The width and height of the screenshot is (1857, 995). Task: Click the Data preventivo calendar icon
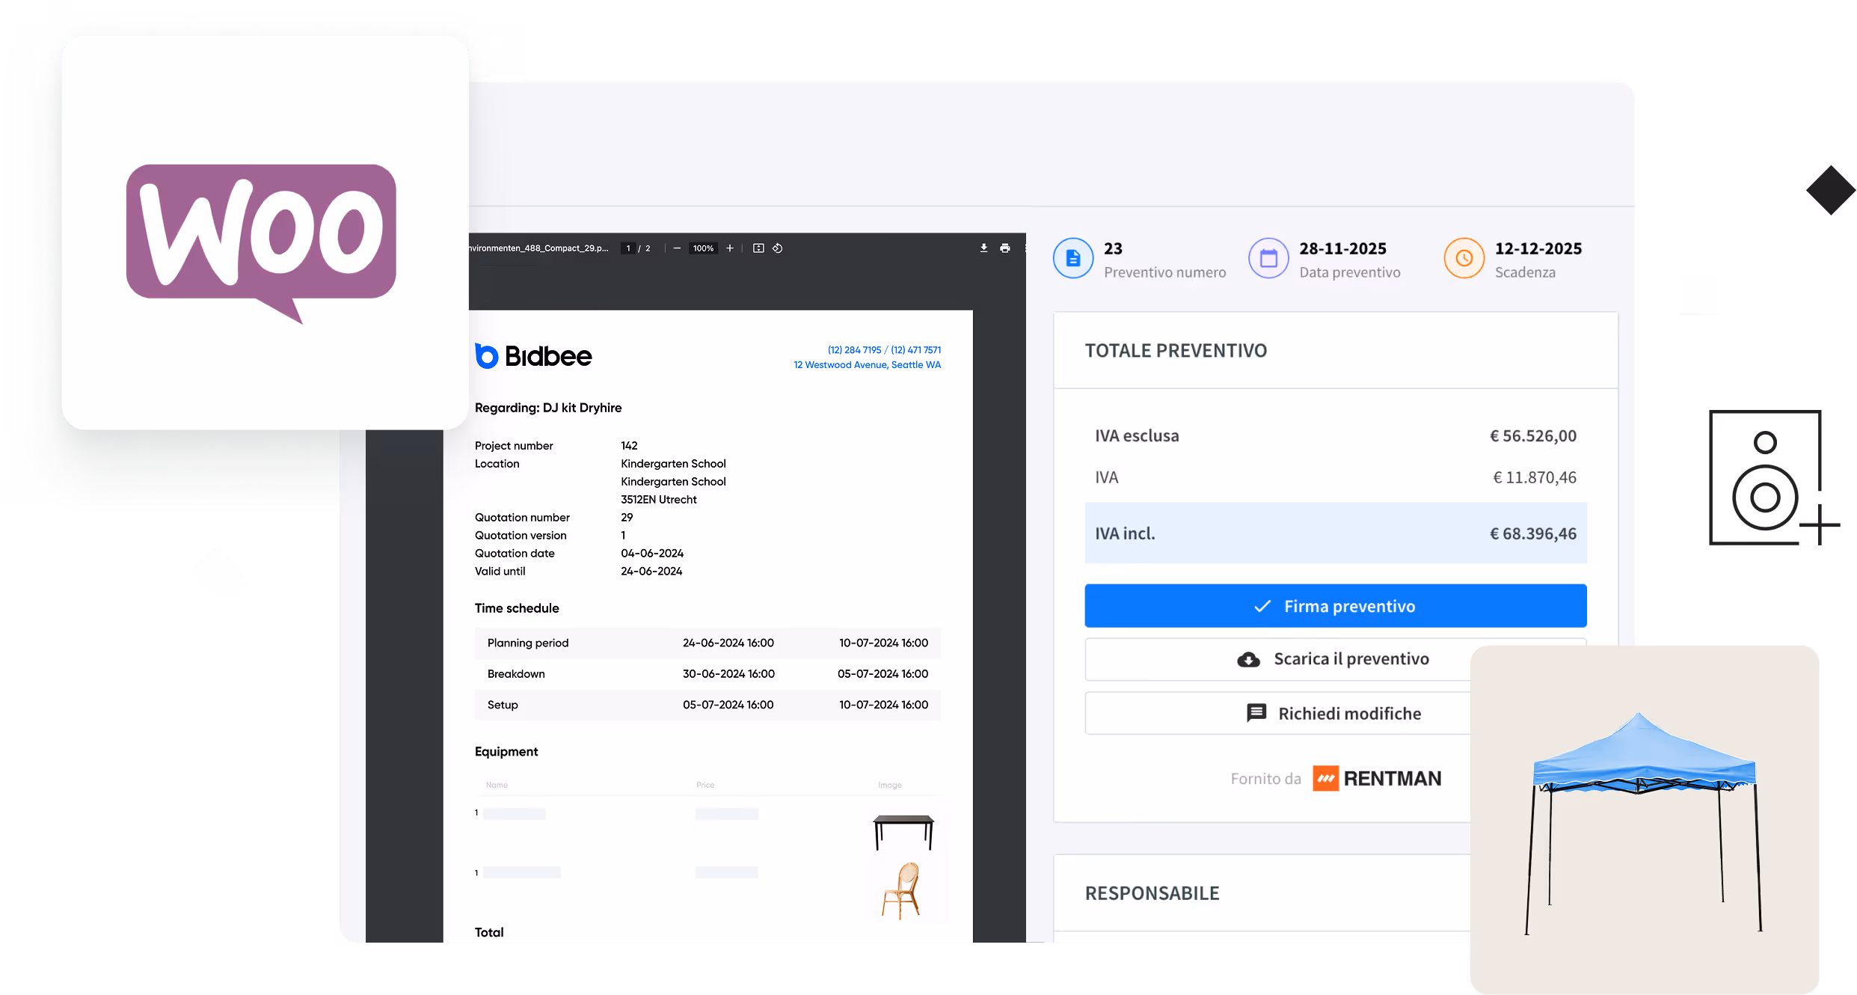point(1268,259)
